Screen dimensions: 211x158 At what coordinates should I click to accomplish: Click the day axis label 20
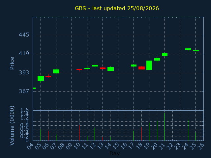tap(154, 146)
